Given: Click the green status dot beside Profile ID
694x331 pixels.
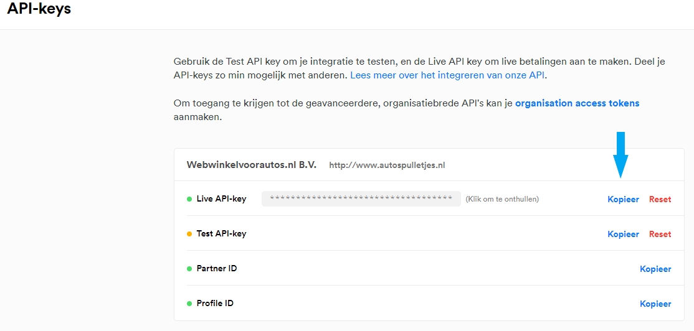Looking at the screenshot, I should coord(189,304).
